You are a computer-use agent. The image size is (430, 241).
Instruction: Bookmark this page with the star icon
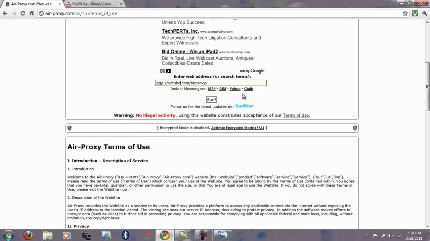[405, 13]
